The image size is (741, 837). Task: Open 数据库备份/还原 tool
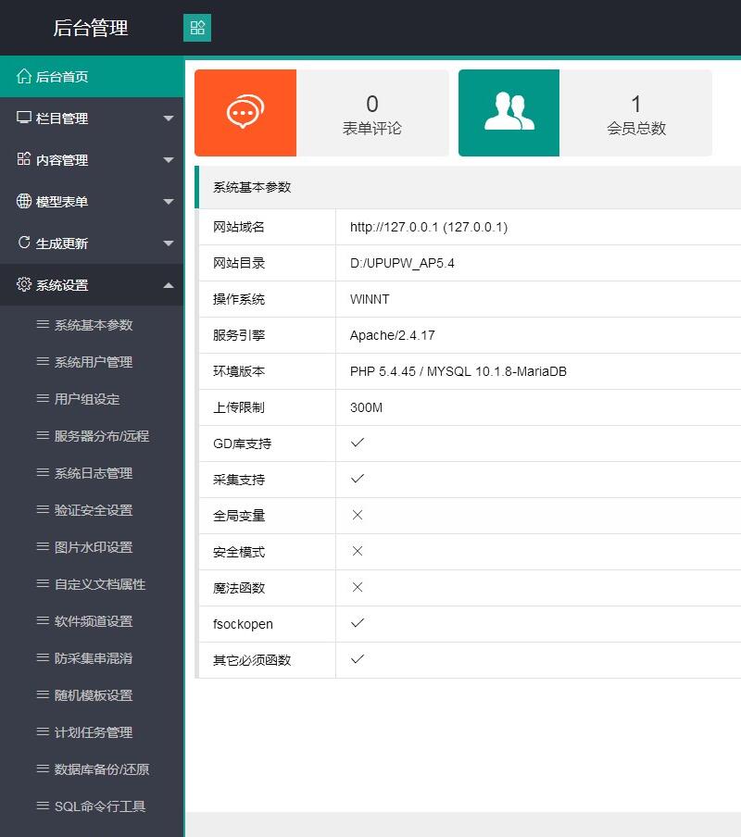(x=102, y=769)
